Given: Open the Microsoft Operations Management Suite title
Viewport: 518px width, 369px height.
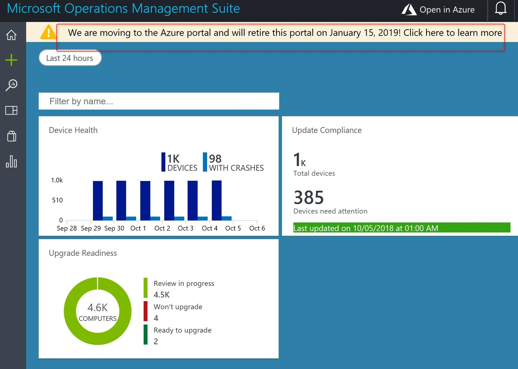Looking at the screenshot, I should pyautogui.click(x=123, y=8).
